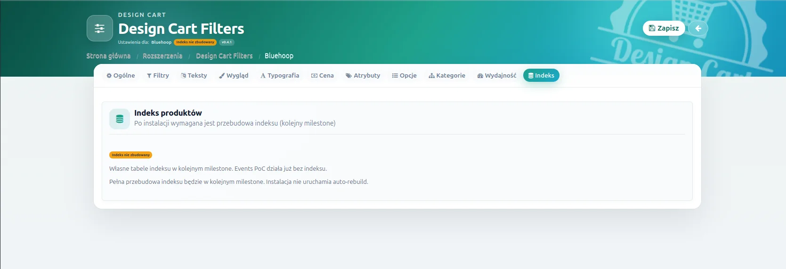Select the active Indeks tab
The image size is (786, 269).
(541, 75)
